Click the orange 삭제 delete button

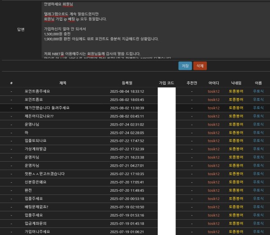click(x=200, y=66)
